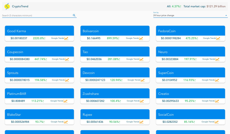Viewport: 230px width, 134px height.
Task: Click the 281.08% change value
Action: click(x=114, y=59)
